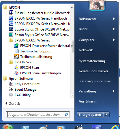
Task: Open shutdown options arrow beside Energie sparen
Action: pyautogui.click(x=106, y=115)
